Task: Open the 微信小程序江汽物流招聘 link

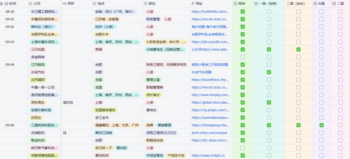Action: point(210,65)
